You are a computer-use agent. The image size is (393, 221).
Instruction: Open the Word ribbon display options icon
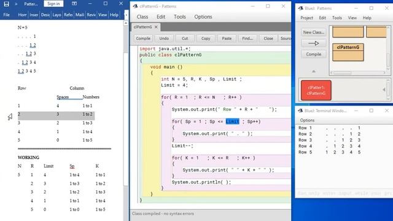pos(74,4)
